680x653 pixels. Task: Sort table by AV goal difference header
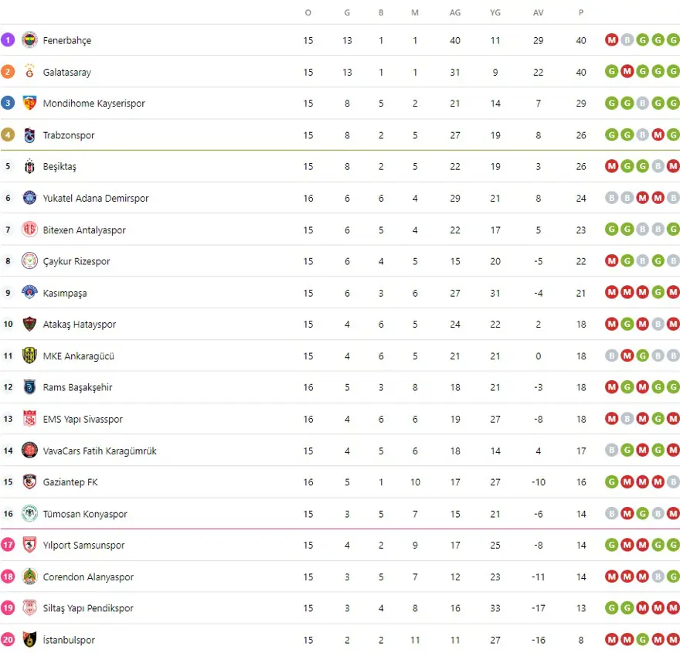[539, 12]
